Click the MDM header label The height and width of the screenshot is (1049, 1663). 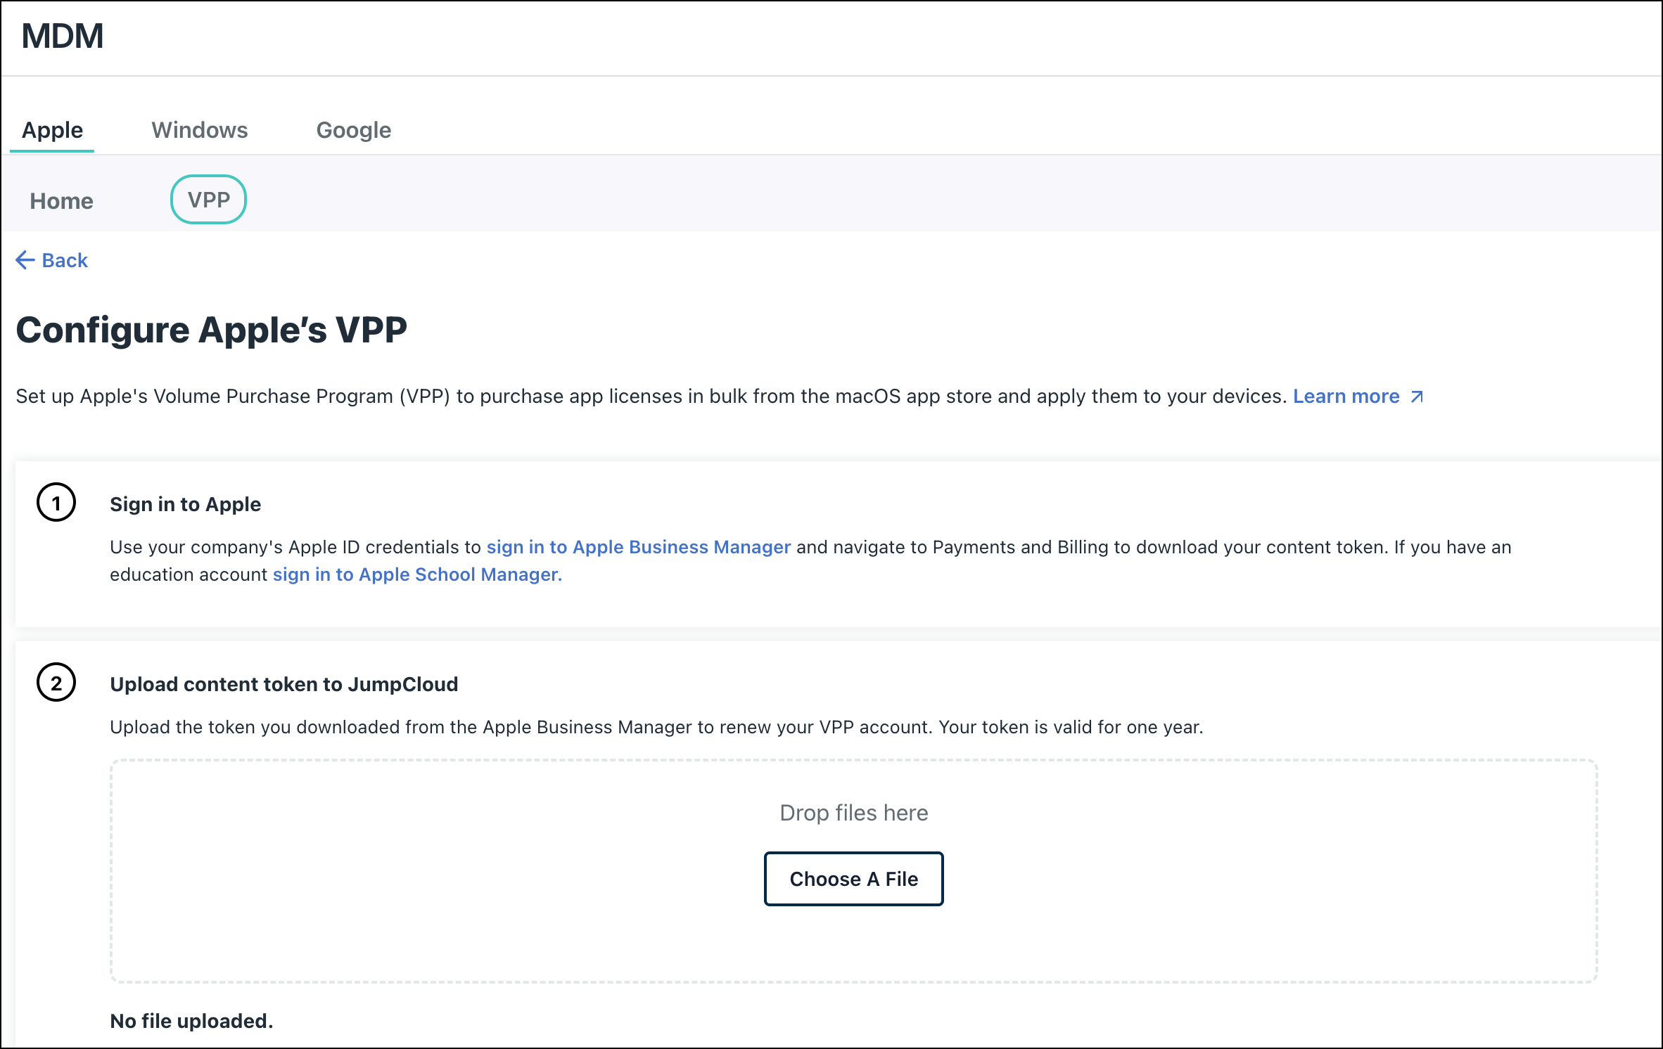point(62,36)
